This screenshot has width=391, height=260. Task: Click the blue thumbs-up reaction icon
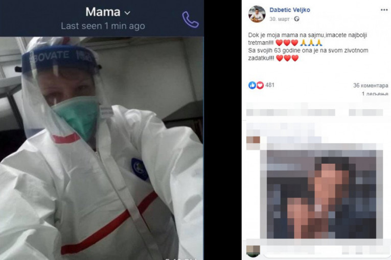[252, 85]
